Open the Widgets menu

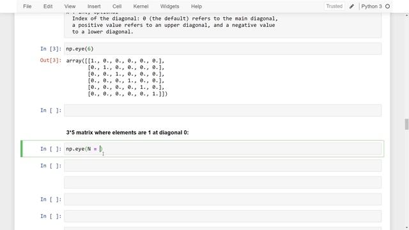169,6
